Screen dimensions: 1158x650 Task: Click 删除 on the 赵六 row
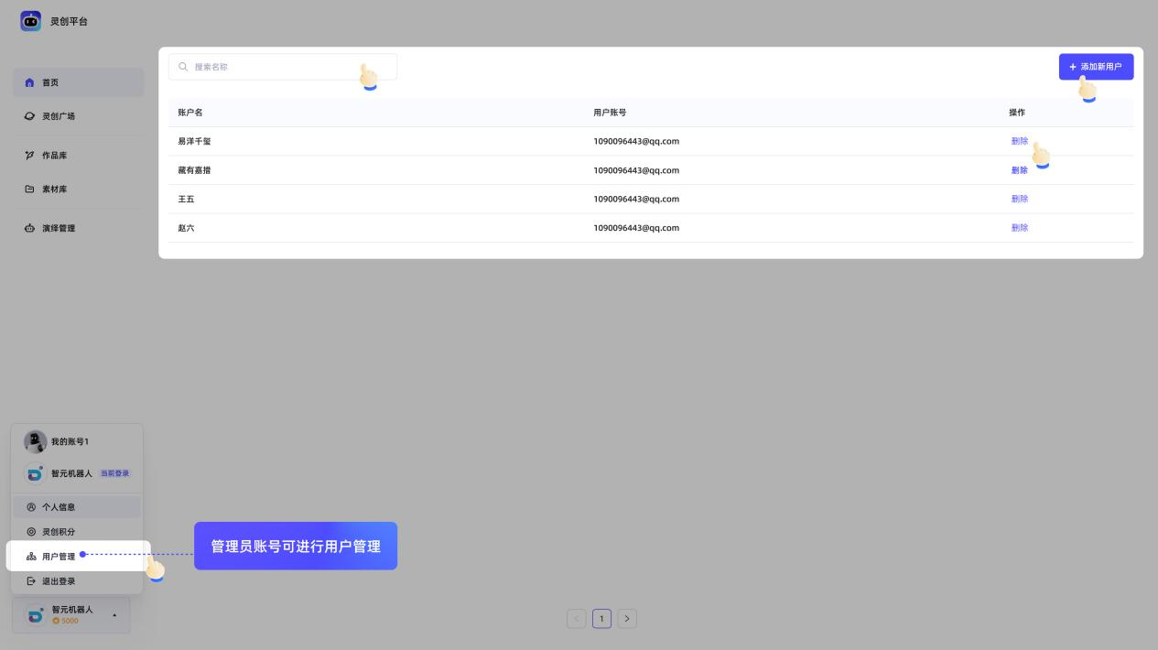tap(1020, 227)
